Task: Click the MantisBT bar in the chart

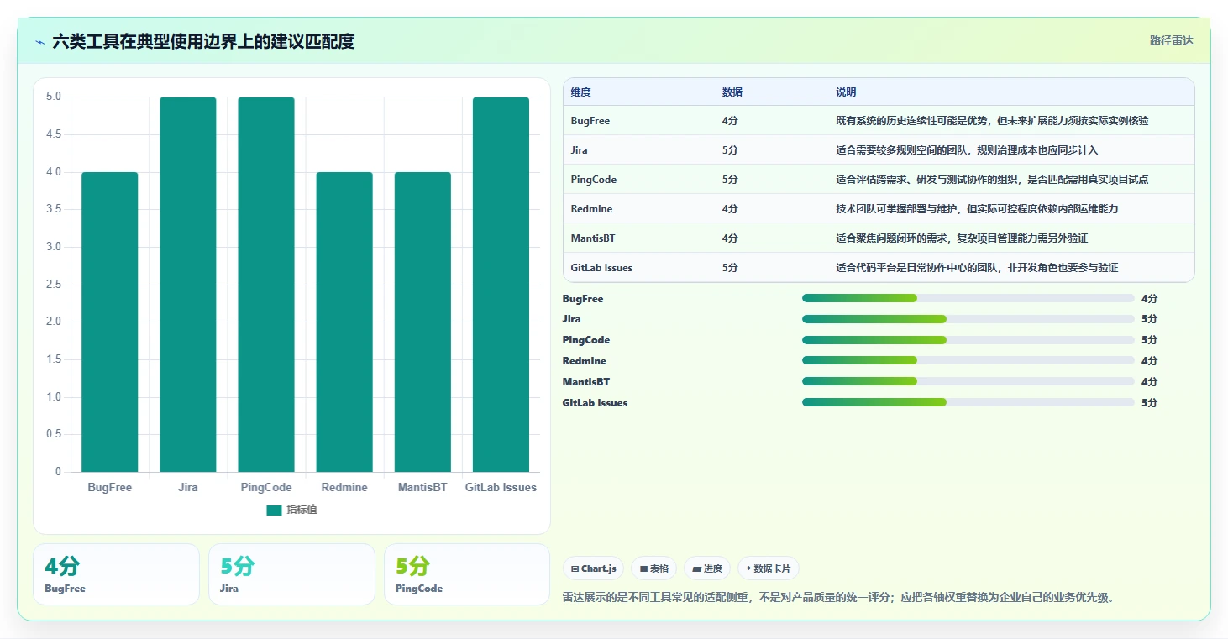Action: tap(422, 322)
